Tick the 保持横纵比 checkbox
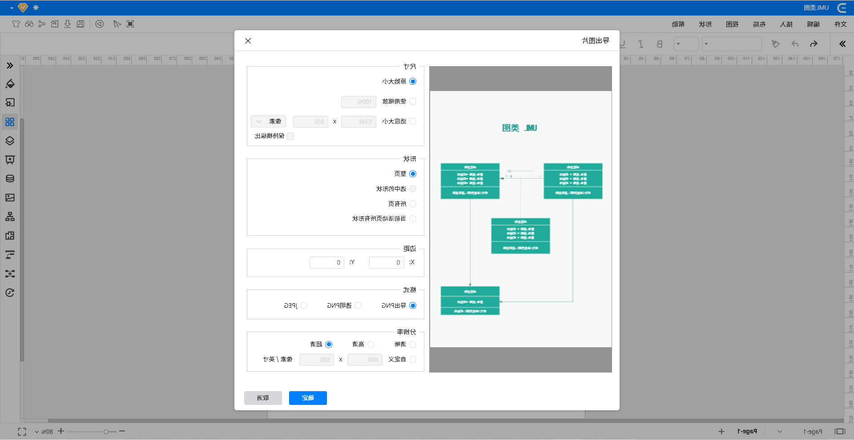This screenshot has width=854, height=440. 290,136
